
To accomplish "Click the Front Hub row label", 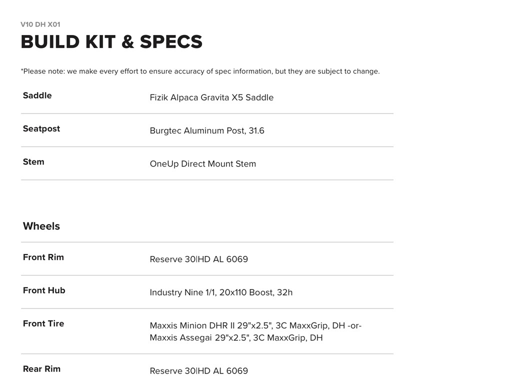I will [44, 290].
